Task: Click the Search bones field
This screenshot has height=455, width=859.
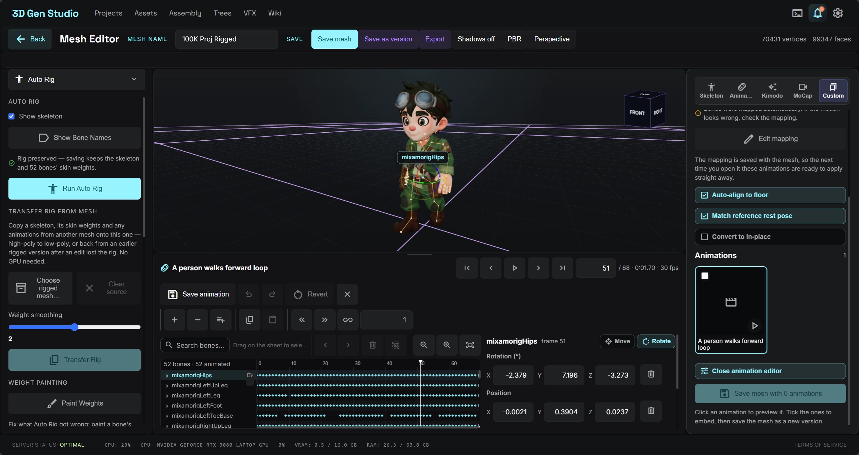Action: point(195,345)
